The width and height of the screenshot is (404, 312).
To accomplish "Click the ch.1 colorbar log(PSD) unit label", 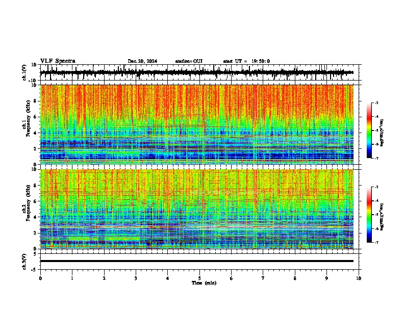I will pos(382,133).
